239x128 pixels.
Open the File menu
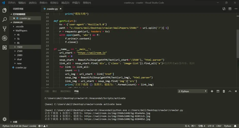click(12, 3)
